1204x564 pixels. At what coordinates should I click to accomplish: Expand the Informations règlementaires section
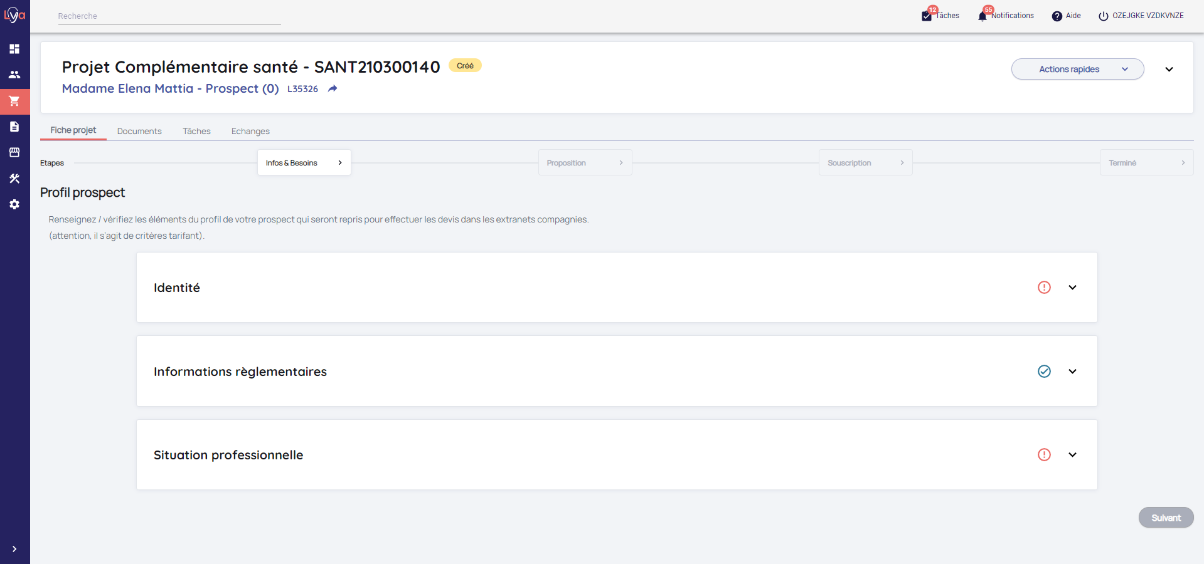pos(1072,372)
